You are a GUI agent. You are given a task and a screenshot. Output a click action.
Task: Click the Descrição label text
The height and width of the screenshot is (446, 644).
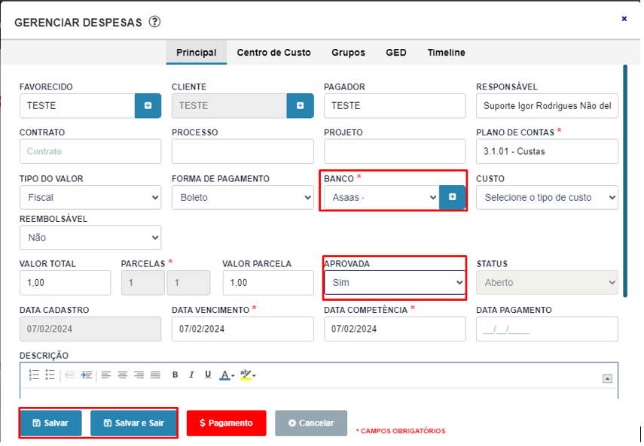44,356
